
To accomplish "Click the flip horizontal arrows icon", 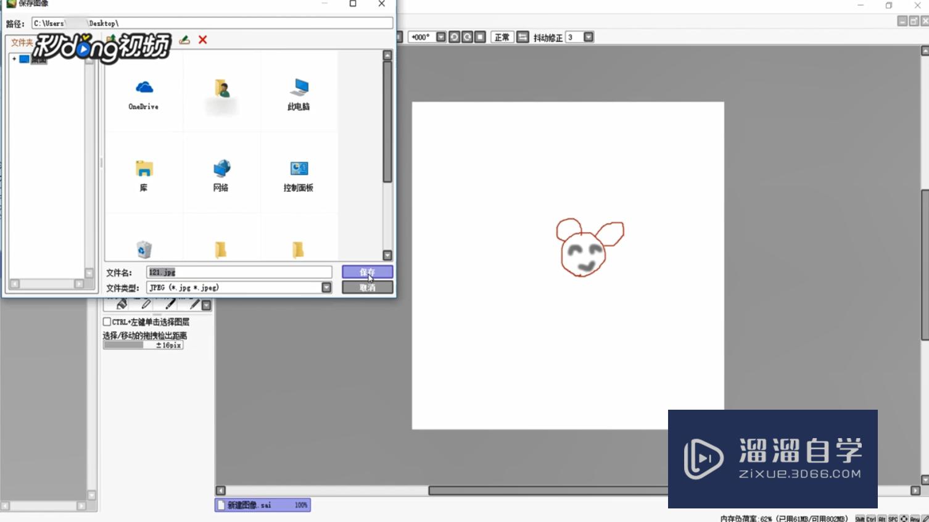I will click(522, 37).
